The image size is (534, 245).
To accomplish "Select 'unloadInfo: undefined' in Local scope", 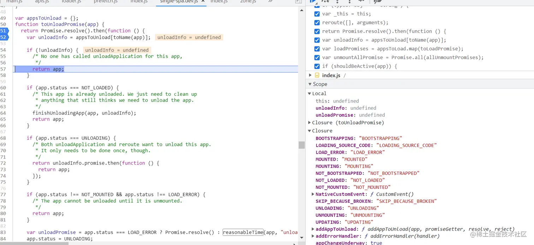I will 346,108.
